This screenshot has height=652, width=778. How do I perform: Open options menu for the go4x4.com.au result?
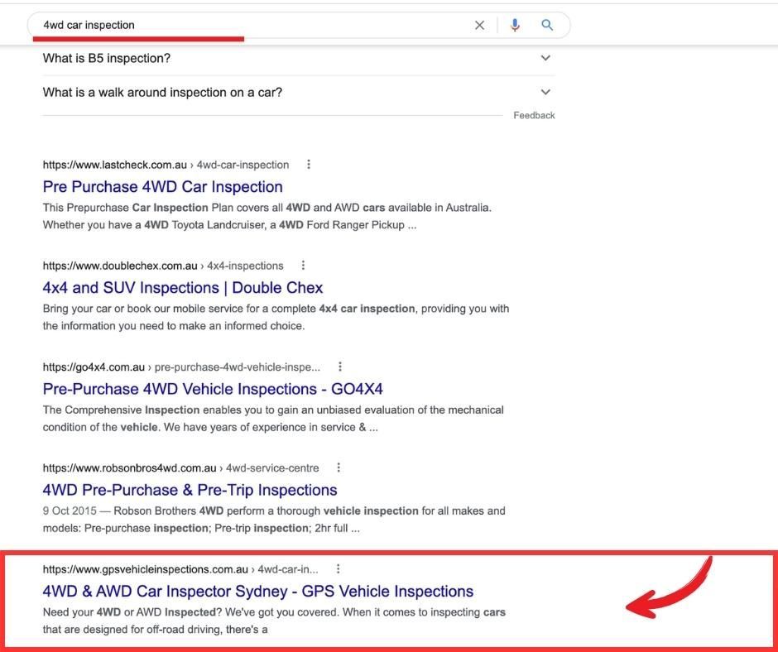pos(340,367)
